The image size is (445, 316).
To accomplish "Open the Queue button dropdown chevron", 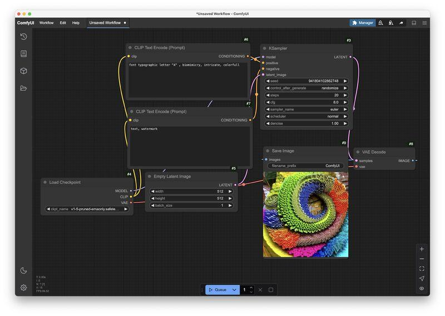I will [x=234, y=290].
